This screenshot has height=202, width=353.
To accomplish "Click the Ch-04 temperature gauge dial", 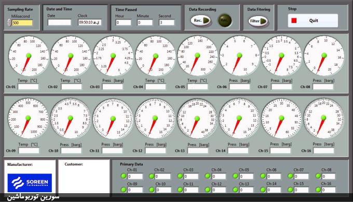I will coord(155,56).
